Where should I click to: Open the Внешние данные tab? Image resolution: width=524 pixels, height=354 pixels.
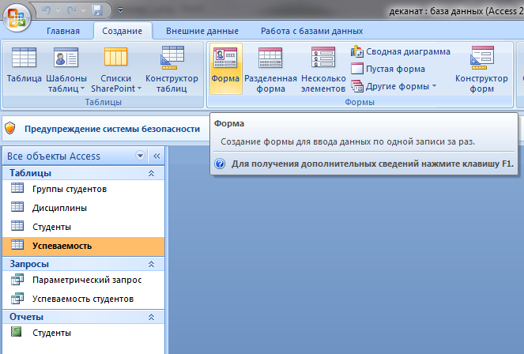click(x=202, y=31)
